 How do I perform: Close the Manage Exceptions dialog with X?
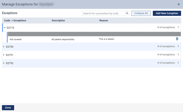point(179,4)
